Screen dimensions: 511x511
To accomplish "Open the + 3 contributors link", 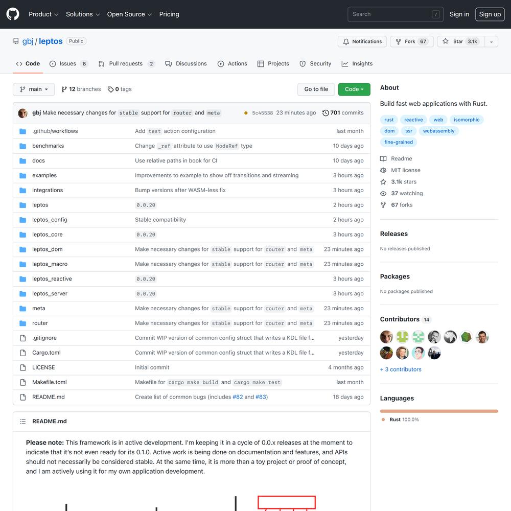I will pos(401,369).
